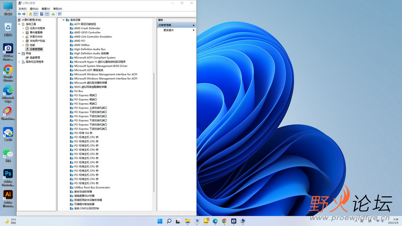
Task: Click 更多操作 More Actions in Actions pane
Action: pos(169,30)
